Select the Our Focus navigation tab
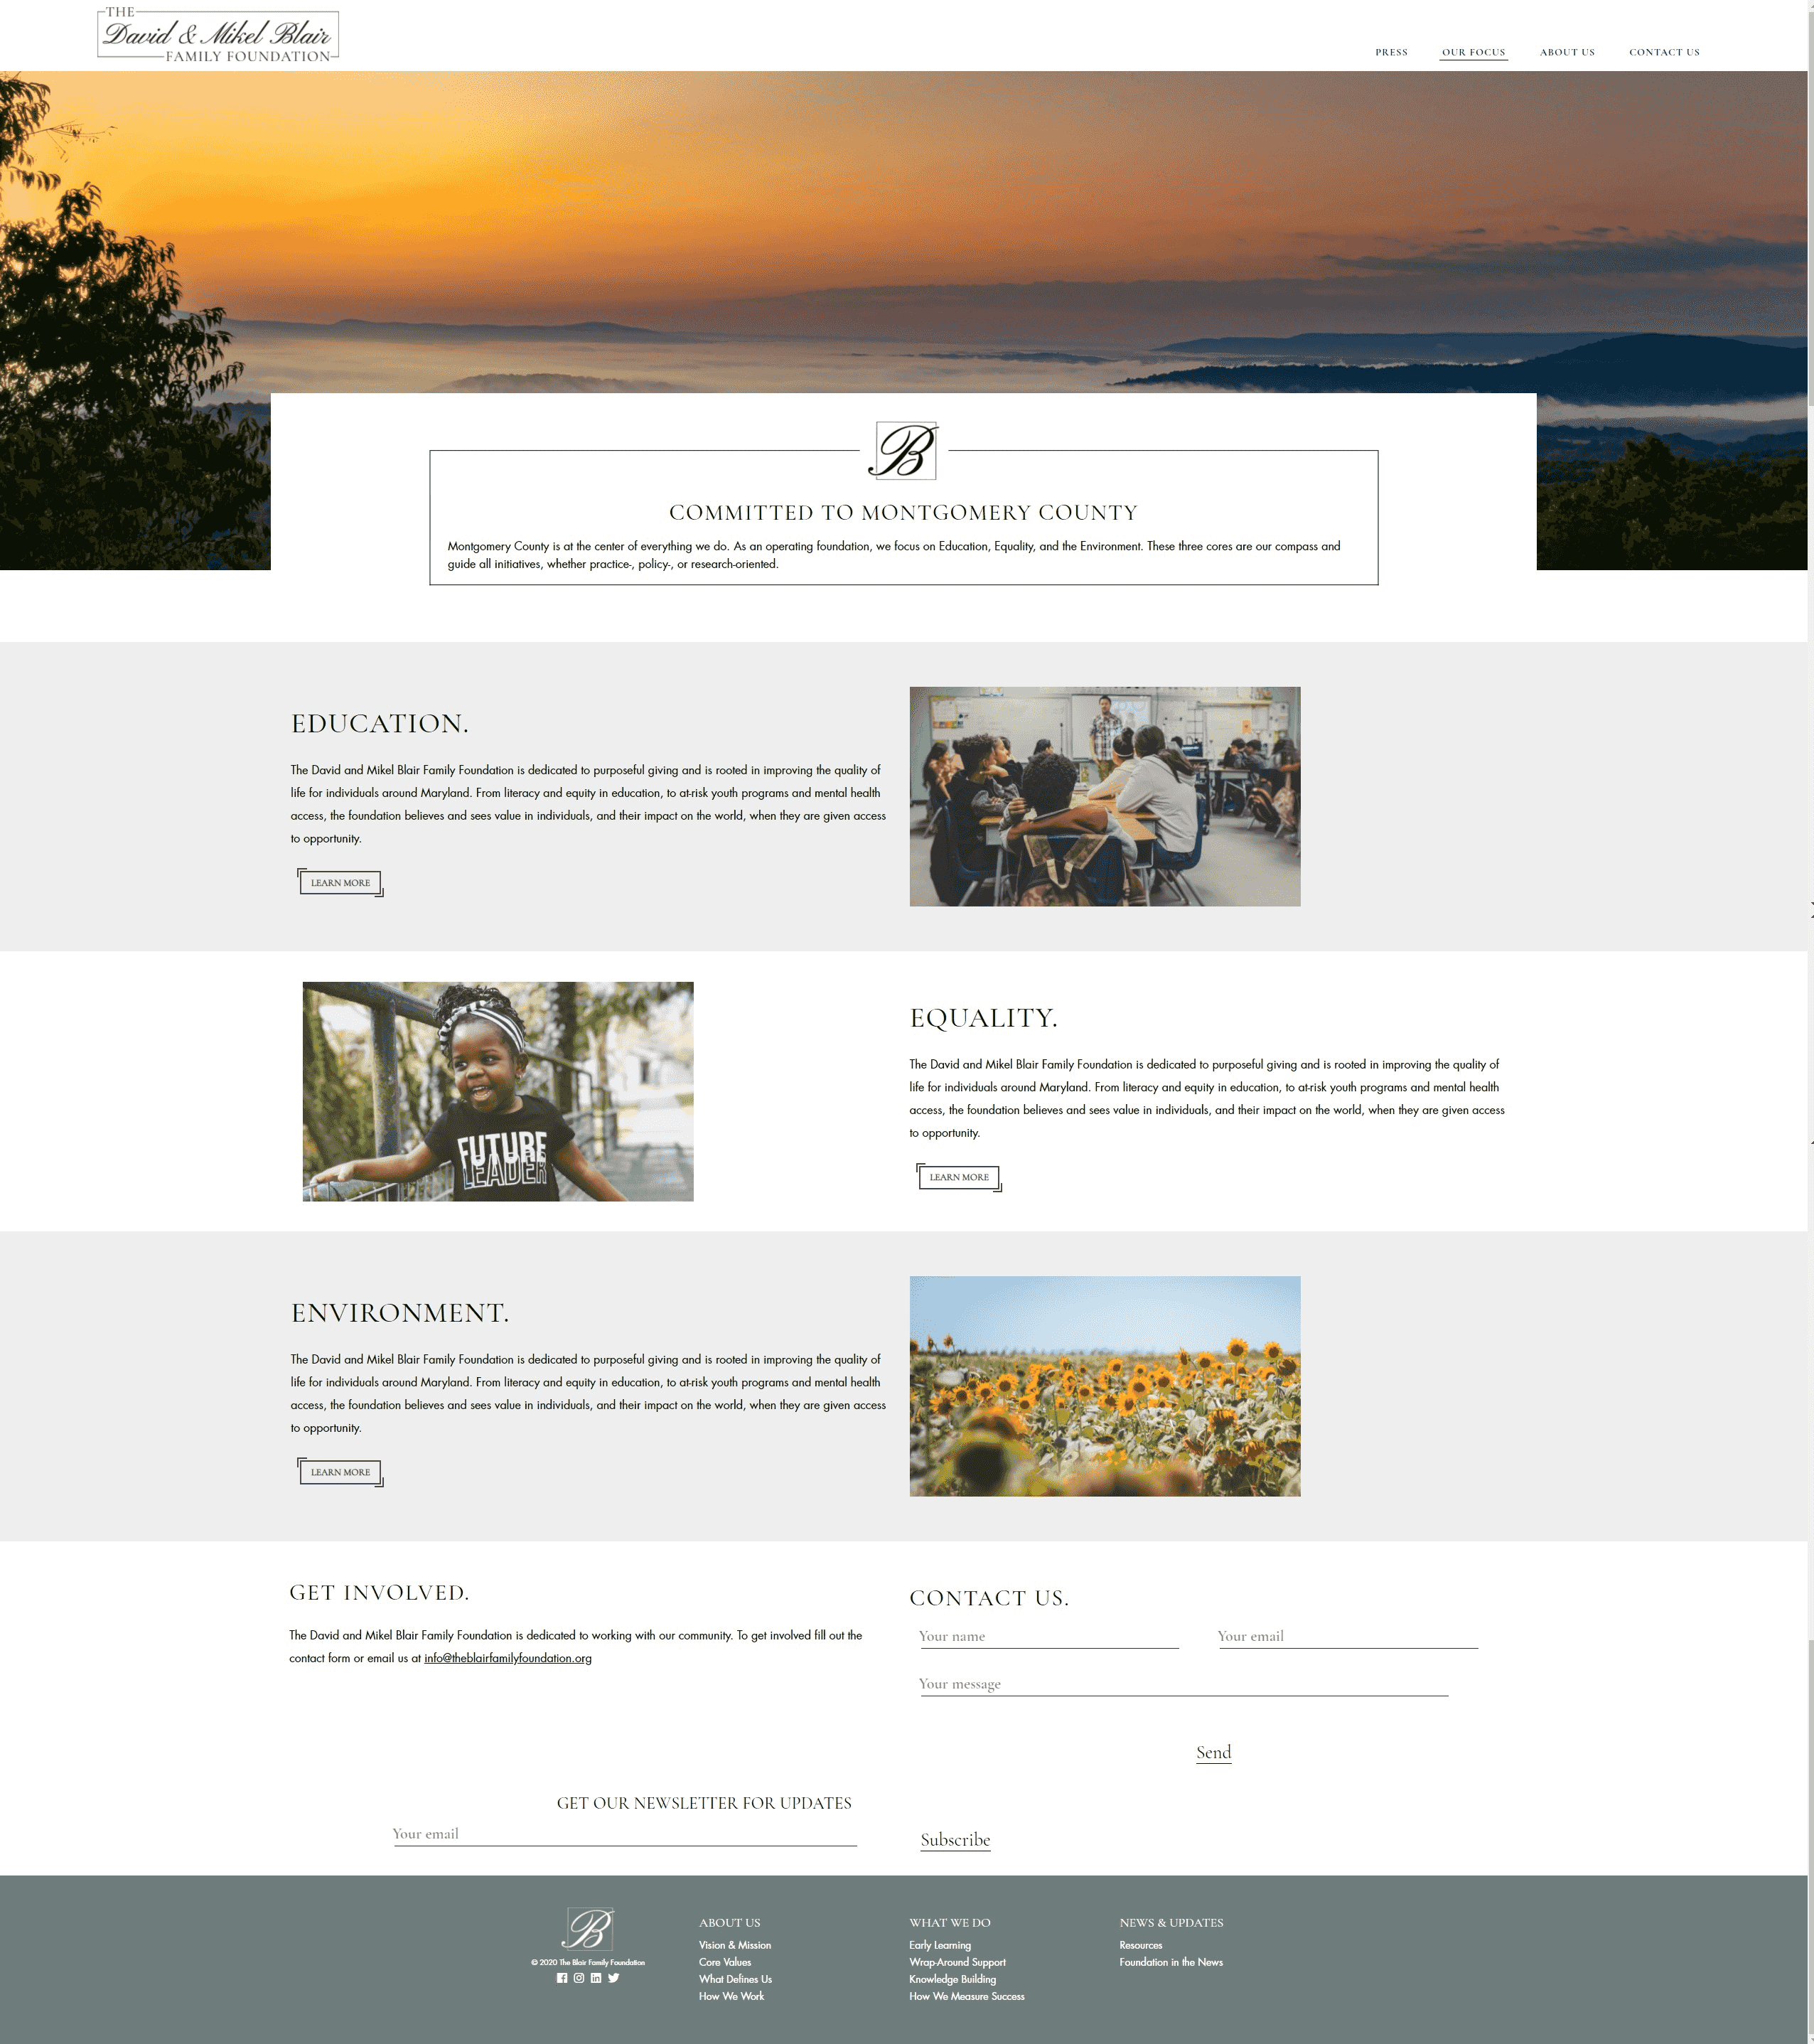The width and height of the screenshot is (1814, 2044). coord(1473,50)
